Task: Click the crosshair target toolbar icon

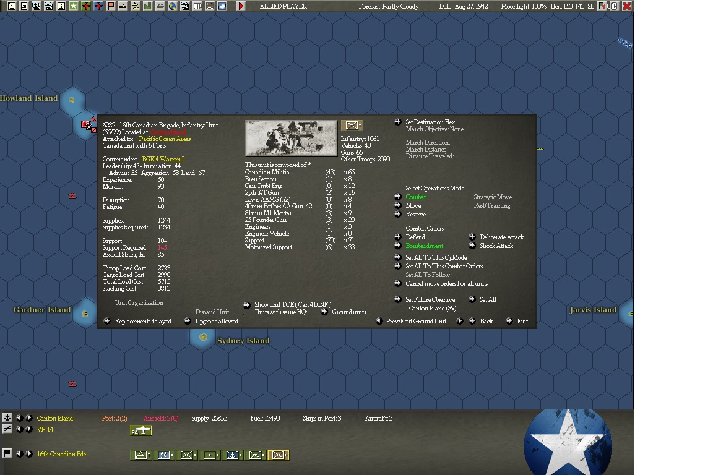Action: pos(184,6)
